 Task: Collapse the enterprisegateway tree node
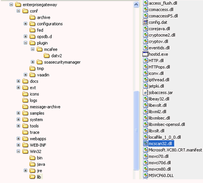pos(11,4)
